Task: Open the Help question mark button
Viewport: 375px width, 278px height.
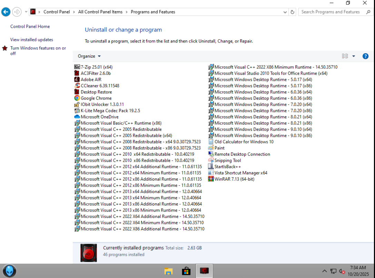Action: 365,56
